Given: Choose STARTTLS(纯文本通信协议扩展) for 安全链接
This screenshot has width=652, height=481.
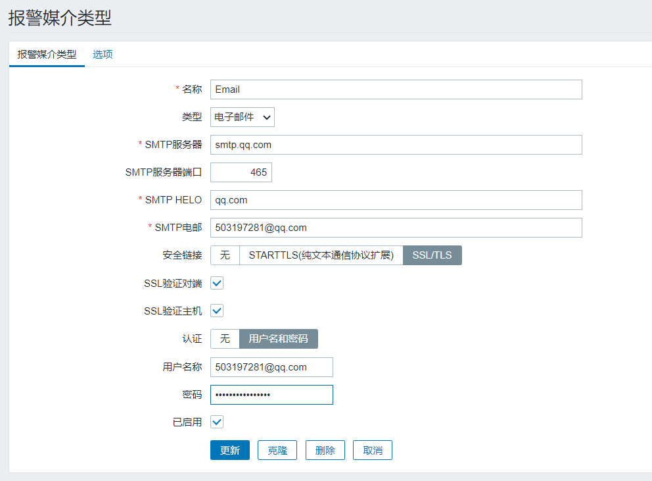Looking at the screenshot, I should click(x=321, y=255).
